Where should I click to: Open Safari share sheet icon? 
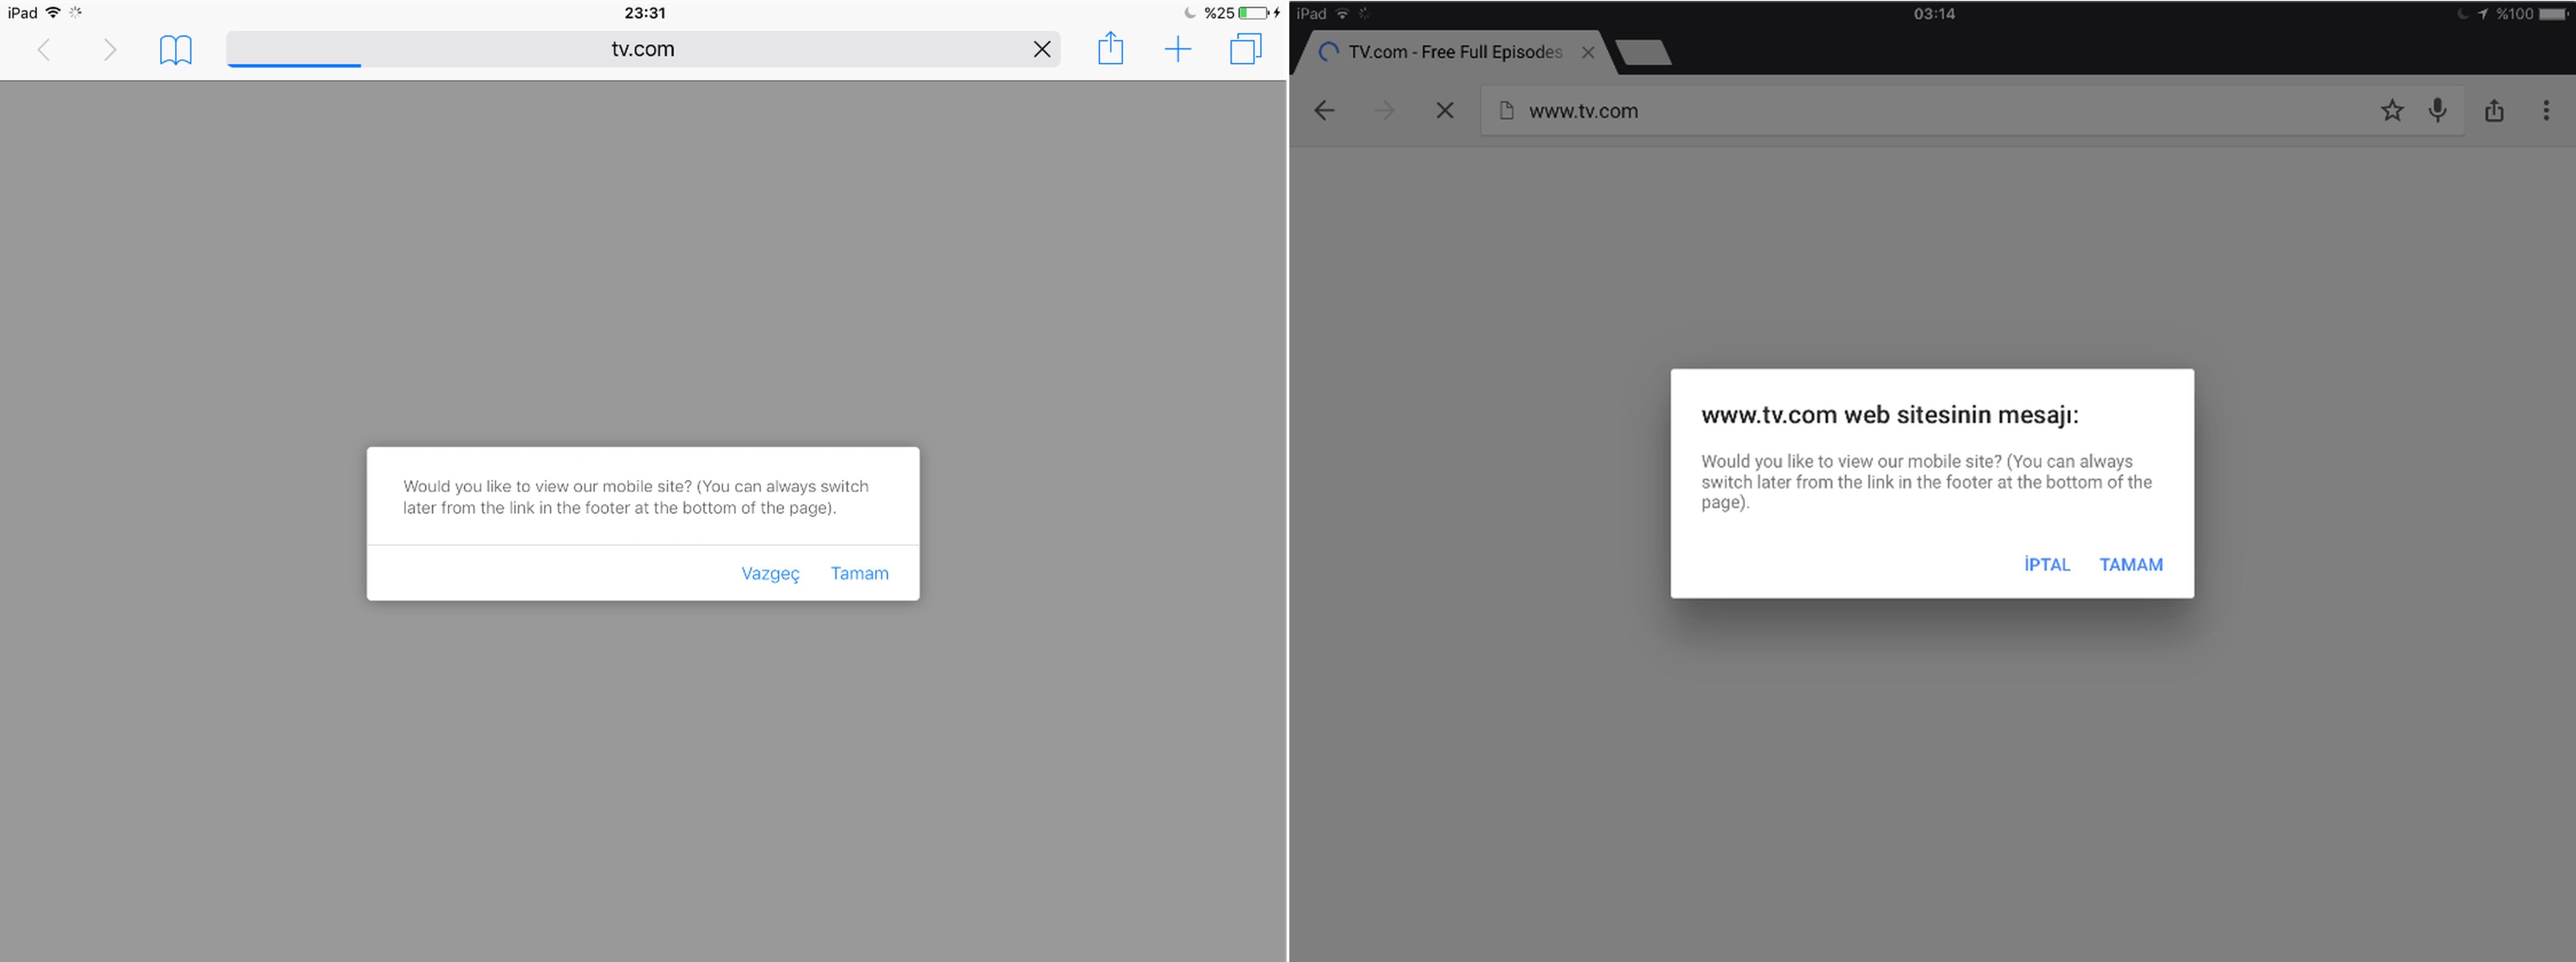pyautogui.click(x=1111, y=48)
